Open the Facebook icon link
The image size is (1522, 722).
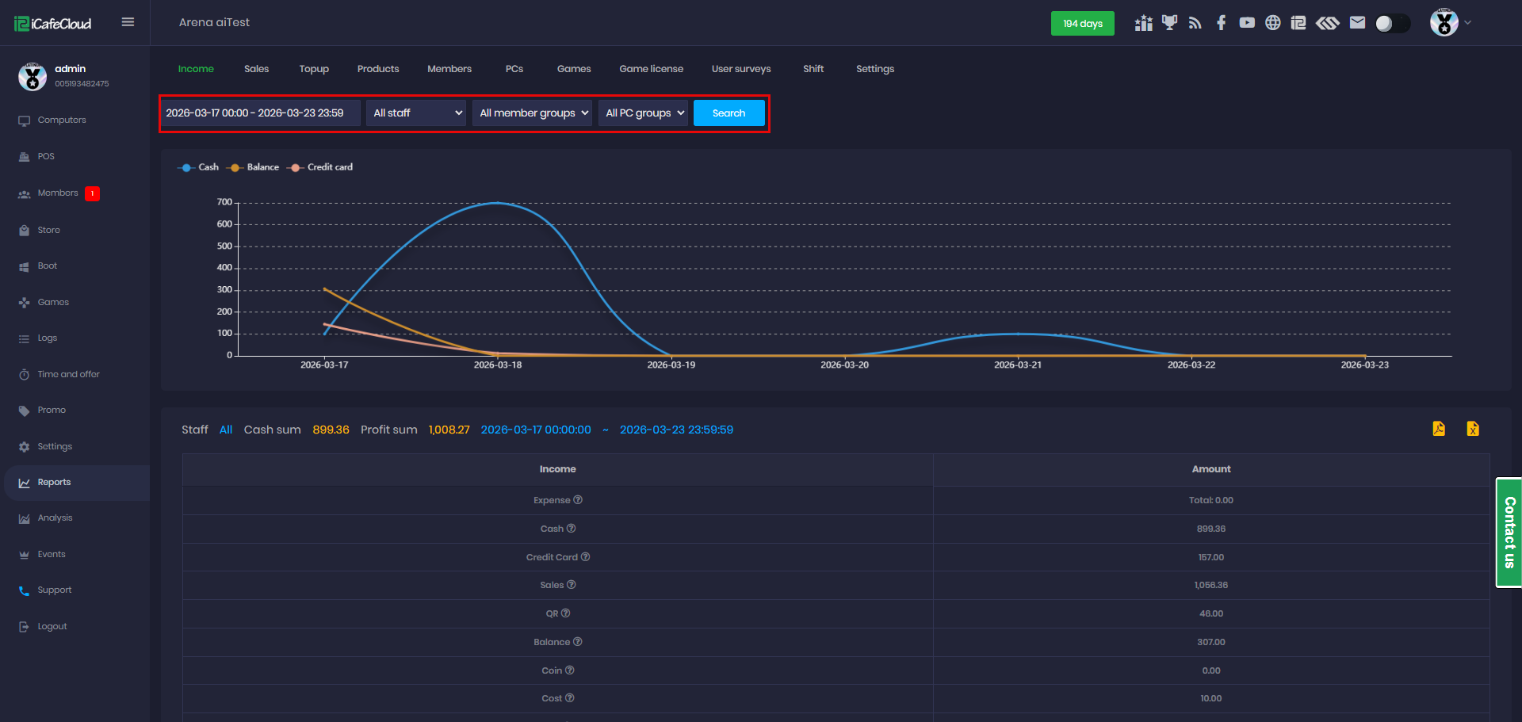point(1221,23)
